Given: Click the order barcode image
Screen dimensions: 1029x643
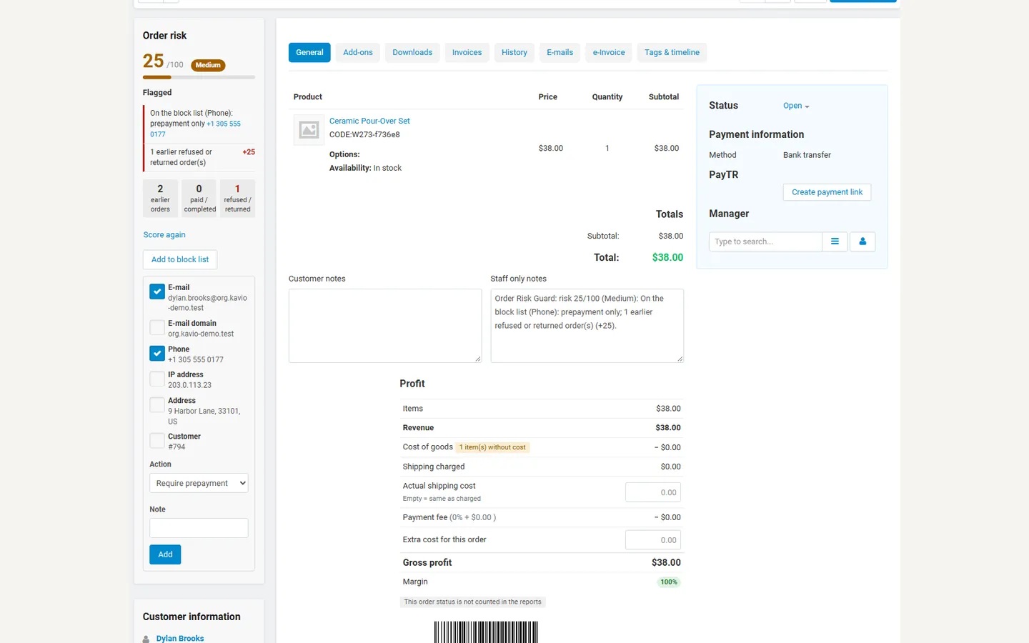Looking at the screenshot, I should [x=486, y=632].
